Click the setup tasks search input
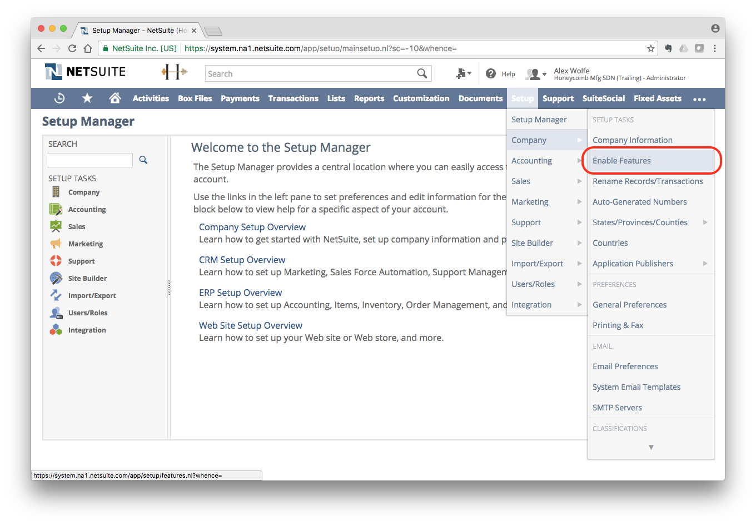Image resolution: width=756 pixels, height=525 pixels. click(90, 160)
